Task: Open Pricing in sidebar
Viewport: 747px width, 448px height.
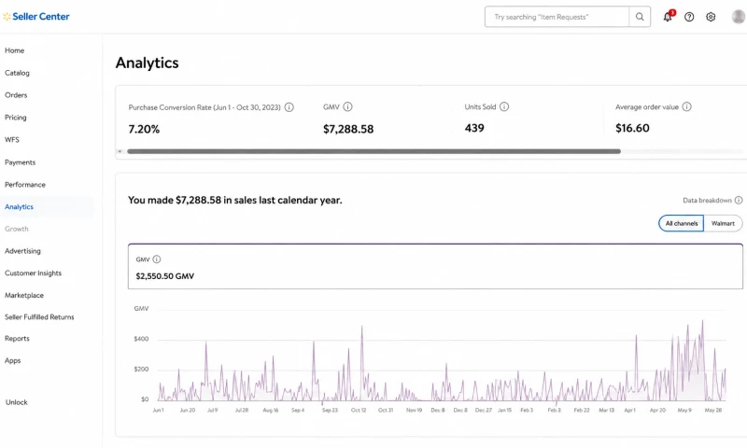Action: tap(16, 117)
